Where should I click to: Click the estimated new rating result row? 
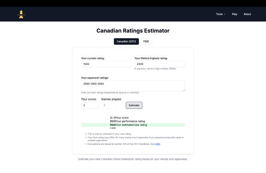[x=133, y=125]
